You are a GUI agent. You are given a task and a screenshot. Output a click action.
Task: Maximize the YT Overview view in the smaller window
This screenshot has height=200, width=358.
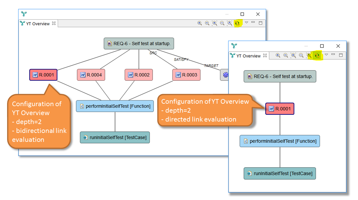(341, 55)
